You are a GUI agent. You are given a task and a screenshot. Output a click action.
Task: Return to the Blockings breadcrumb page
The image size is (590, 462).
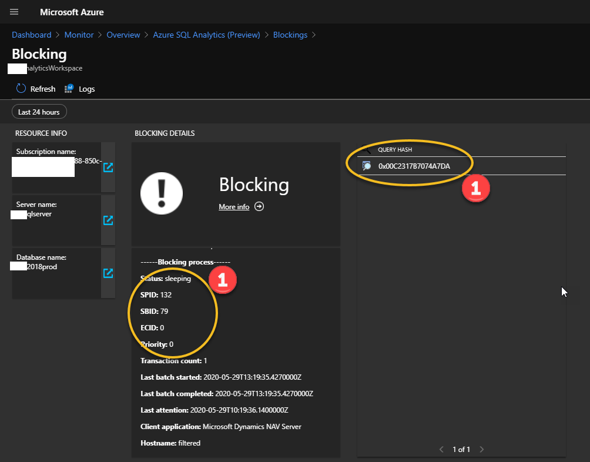(290, 35)
